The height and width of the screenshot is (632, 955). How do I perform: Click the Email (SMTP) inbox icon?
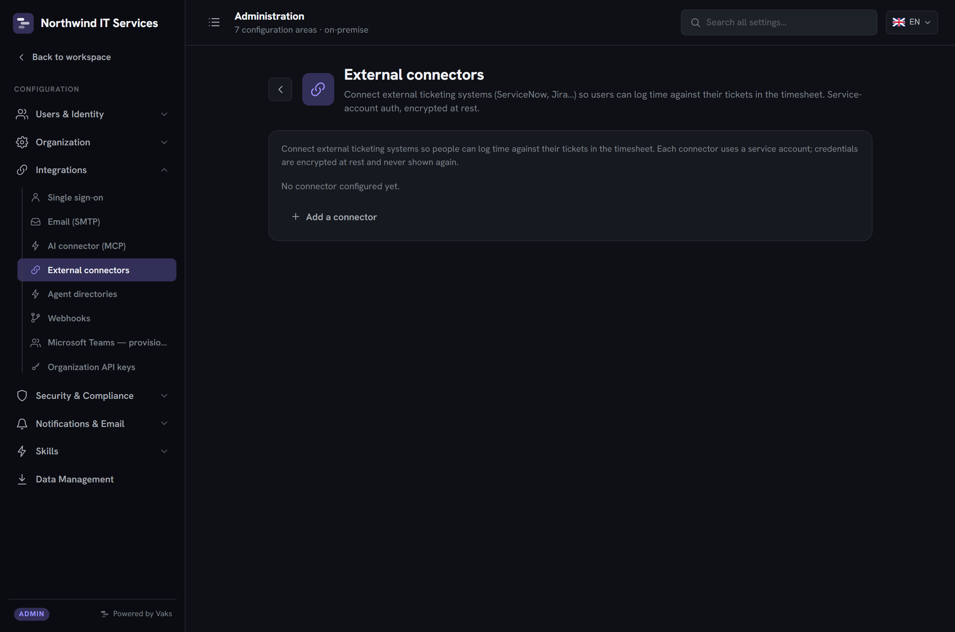[x=35, y=222]
